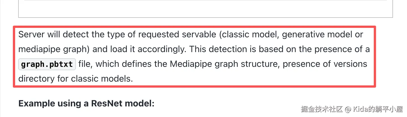Click the 掘金技术社区 watermark text

click(x=322, y=109)
